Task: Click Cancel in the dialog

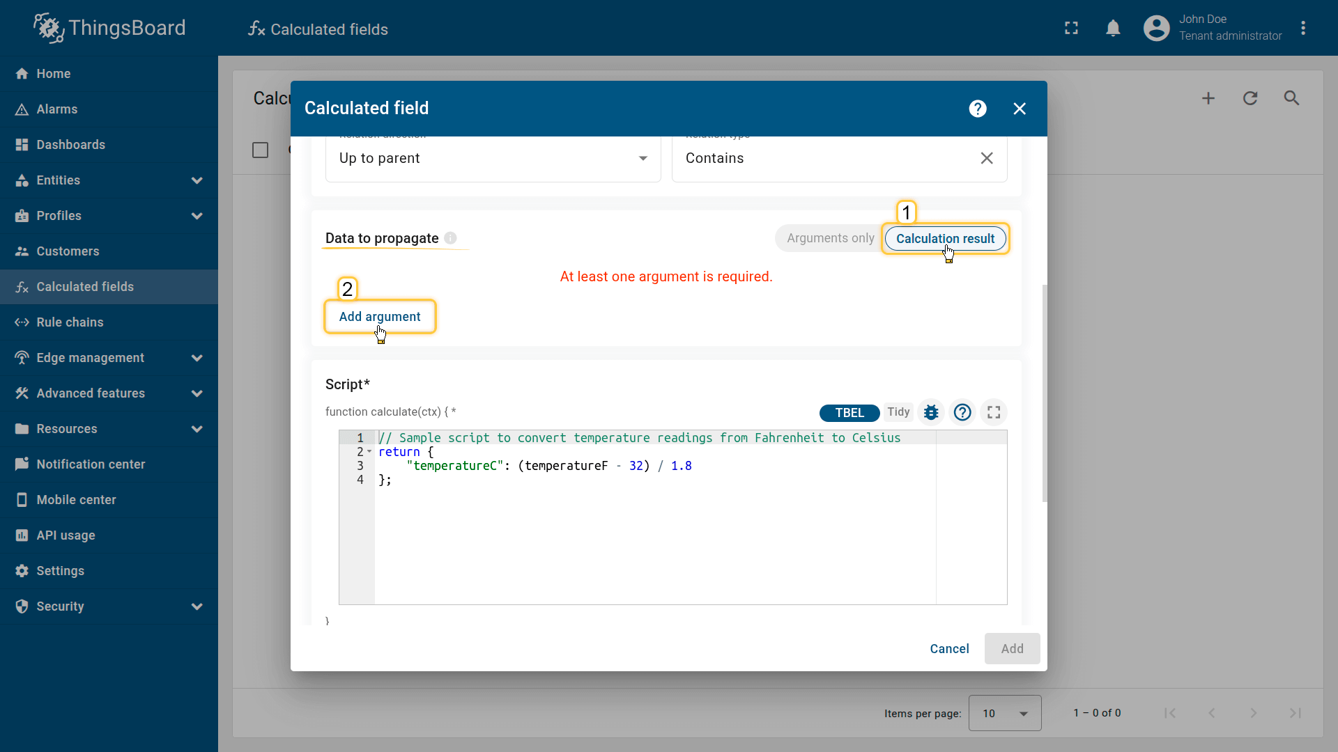Action: (x=949, y=649)
